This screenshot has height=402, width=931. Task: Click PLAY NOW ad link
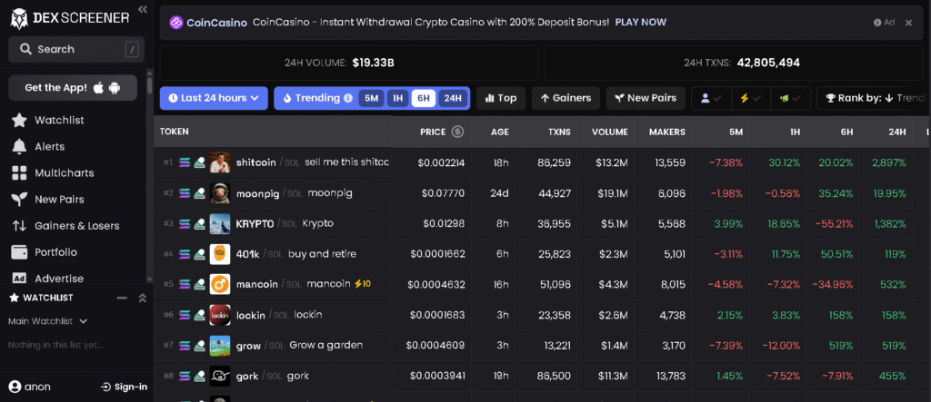(641, 23)
